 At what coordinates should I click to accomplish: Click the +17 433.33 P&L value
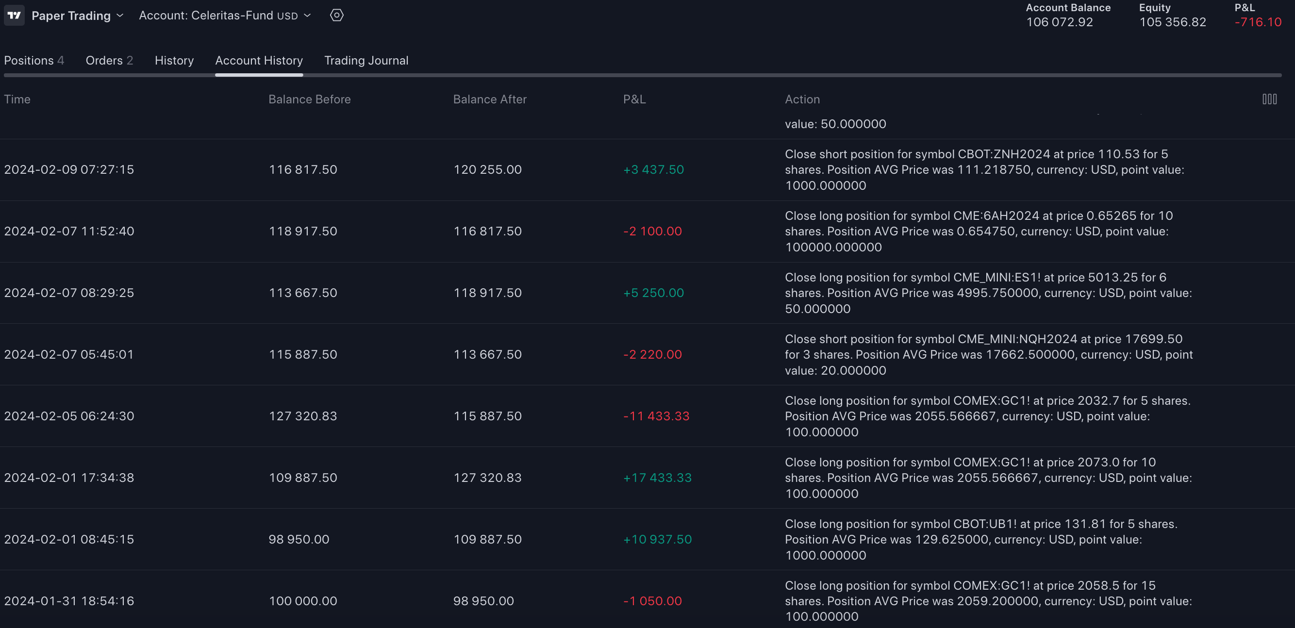pos(657,478)
